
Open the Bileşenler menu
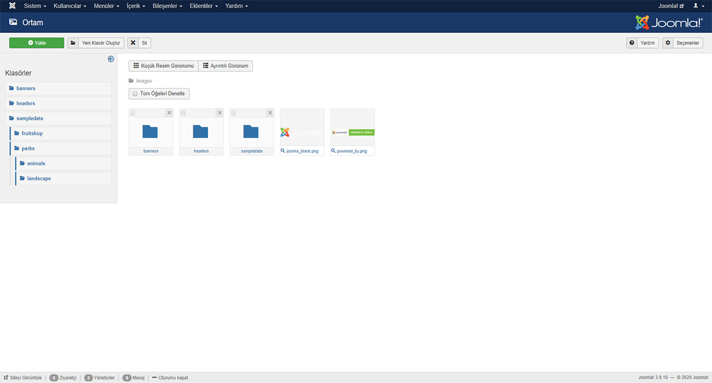pos(166,6)
